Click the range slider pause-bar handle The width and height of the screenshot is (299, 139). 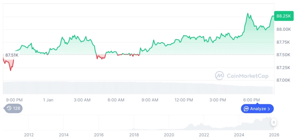(274, 122)
